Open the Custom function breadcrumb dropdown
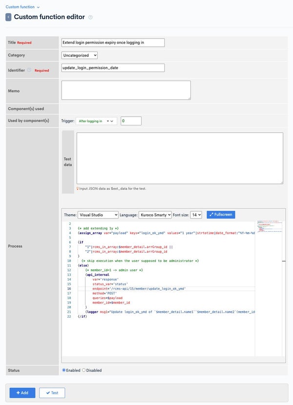Viewport: 293px width, 405px height. 22,7
